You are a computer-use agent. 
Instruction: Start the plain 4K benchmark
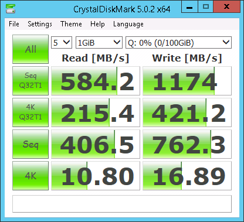30,176
